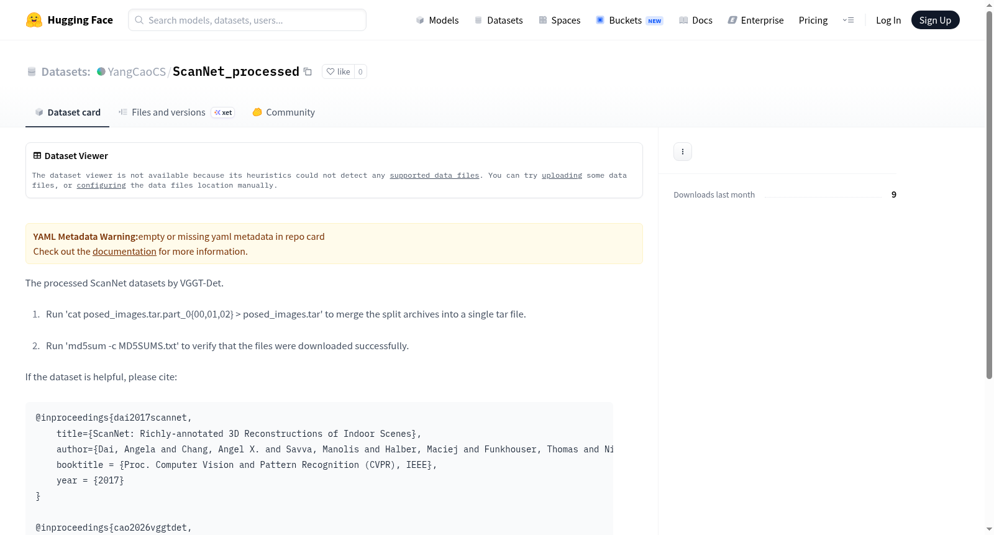Open the YAML documentation link
Screen dimensions: 994x535
click(x=124, y=252)
